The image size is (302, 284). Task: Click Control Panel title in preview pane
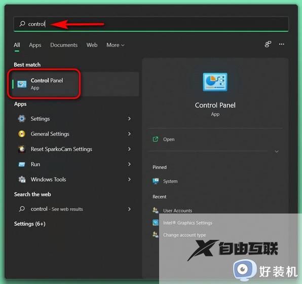click(215, 105)
